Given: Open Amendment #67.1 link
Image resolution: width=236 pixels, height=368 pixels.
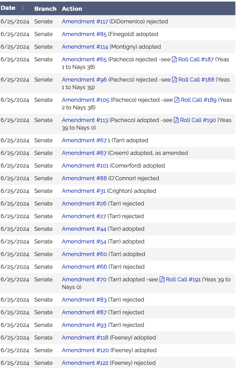Looking at the screenshot, I should 86,140.
